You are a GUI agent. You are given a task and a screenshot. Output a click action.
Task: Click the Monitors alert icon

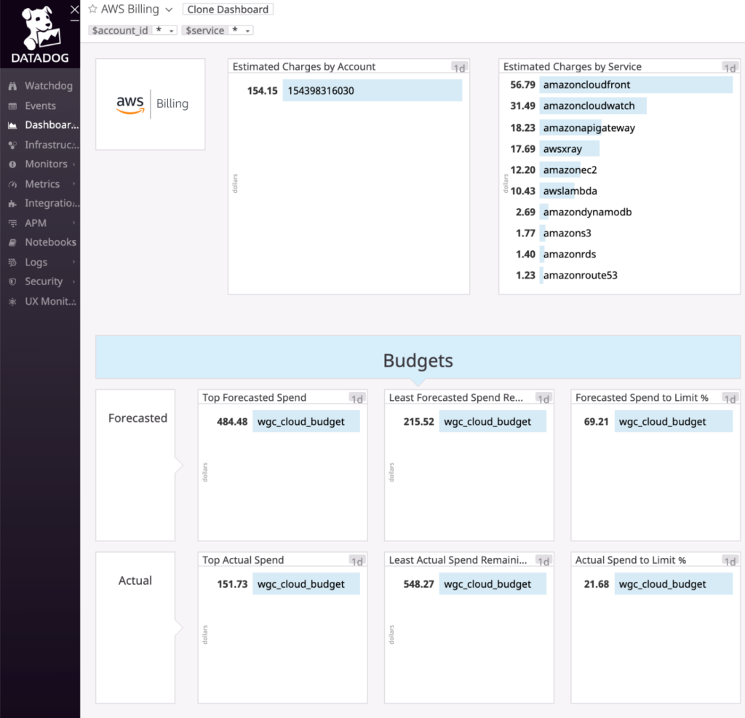[x=12, y=164]
